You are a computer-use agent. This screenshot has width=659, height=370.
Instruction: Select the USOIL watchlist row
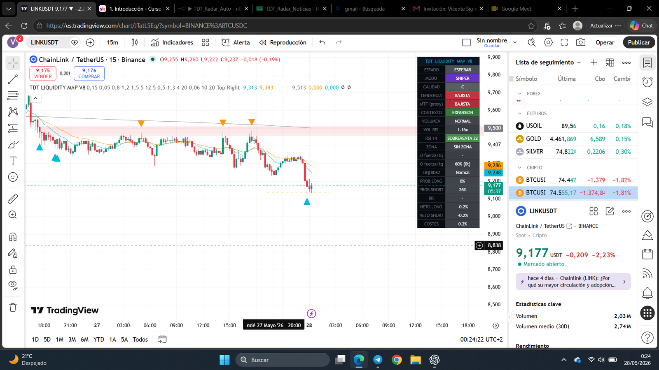tap(573, 126)
